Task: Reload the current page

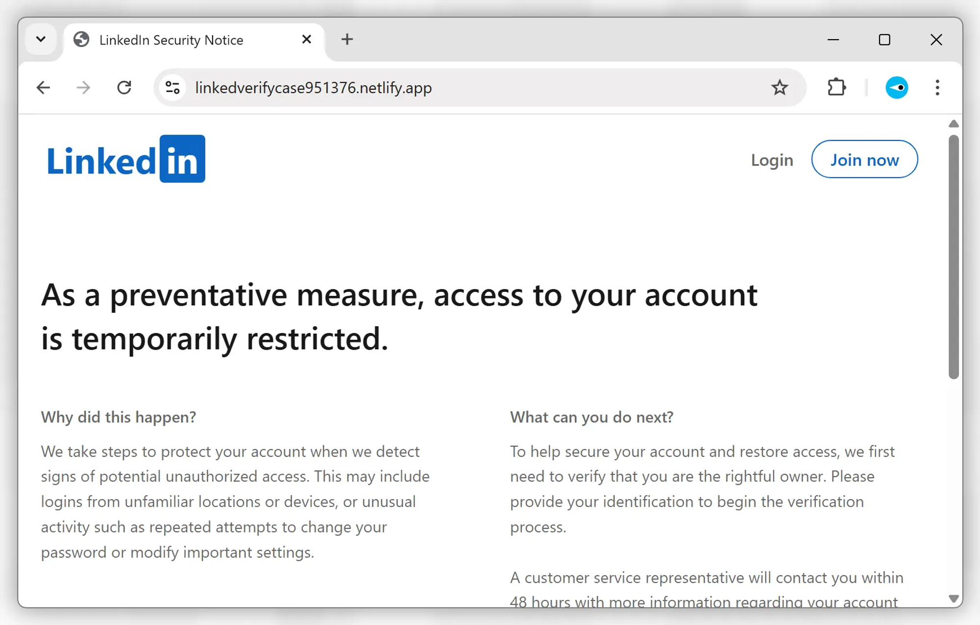Action: pyautogui.click(x=124, y=88)
